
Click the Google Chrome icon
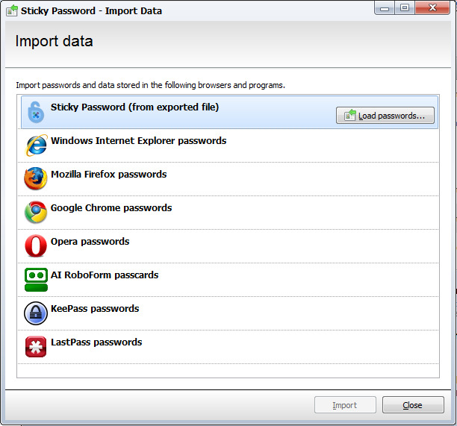36,213
